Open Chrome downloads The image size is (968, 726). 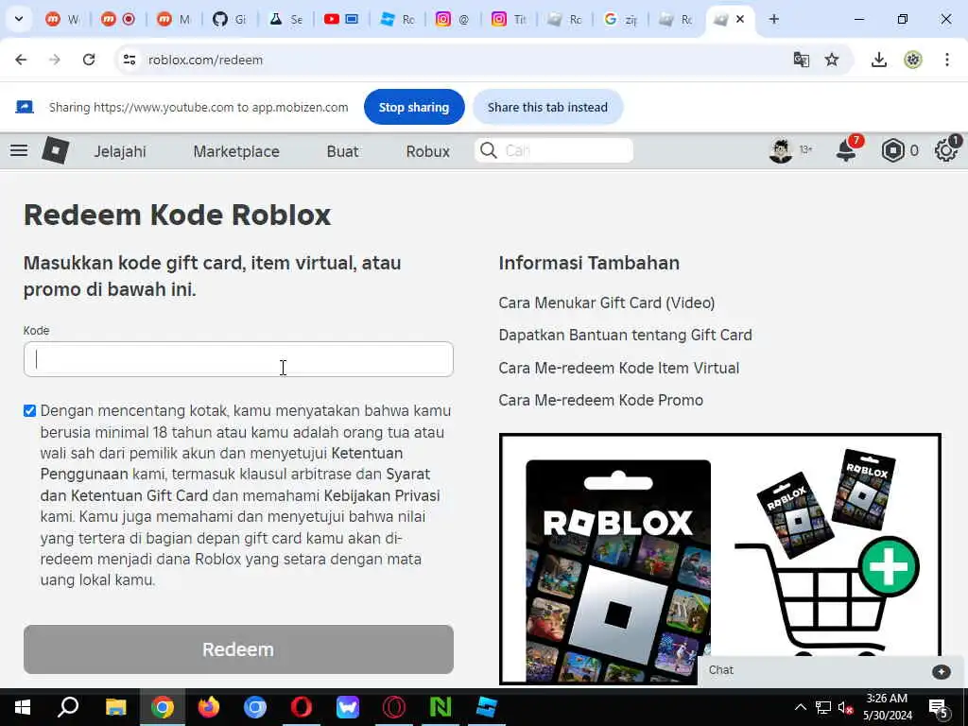point(878,60)
